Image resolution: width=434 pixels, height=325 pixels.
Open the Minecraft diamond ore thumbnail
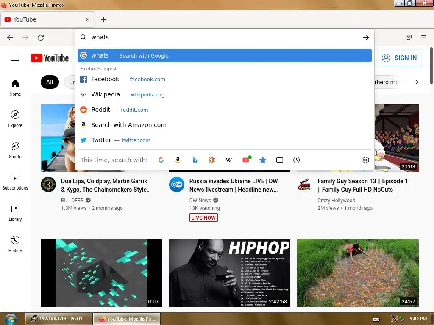(x=101, y=273)
